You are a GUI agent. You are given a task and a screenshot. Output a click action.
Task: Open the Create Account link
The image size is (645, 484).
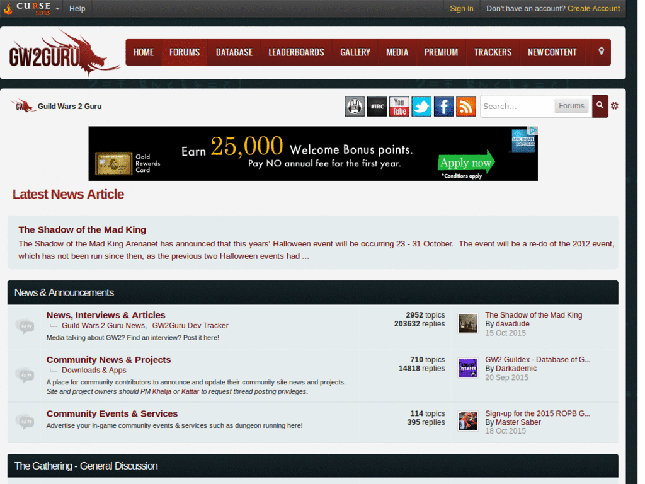coord(593,9)
